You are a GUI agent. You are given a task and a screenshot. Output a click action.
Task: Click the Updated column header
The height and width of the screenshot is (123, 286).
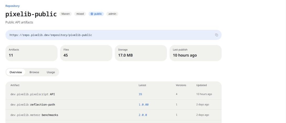(x=202, y=85)
